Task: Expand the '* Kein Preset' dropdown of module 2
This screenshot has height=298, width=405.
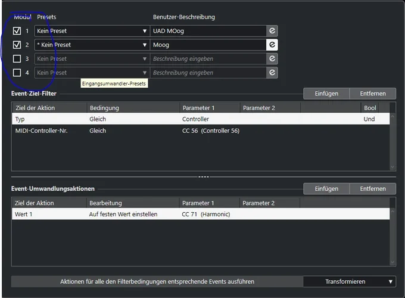Action: tap(144, 45)
